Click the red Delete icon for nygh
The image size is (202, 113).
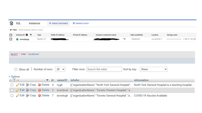(40, 85)
